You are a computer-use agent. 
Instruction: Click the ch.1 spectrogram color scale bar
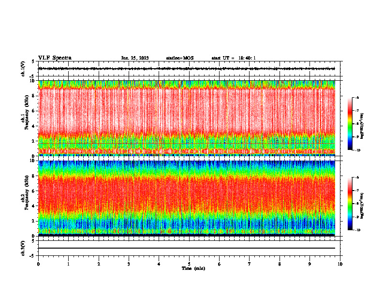350,124
